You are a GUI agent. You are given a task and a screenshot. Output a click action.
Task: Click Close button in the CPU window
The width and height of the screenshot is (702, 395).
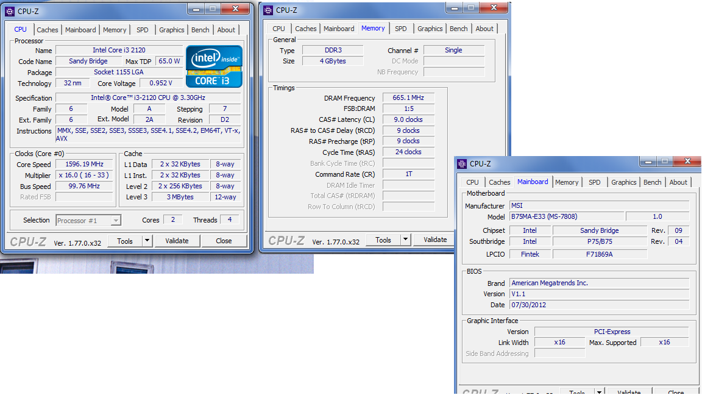point(224,241)
